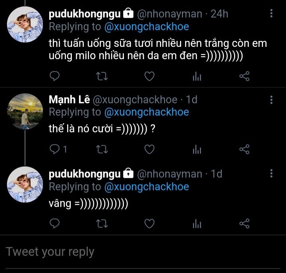The image size is (286, 273).
Task: Retweet Mạnh Lê's tweet
Action: click(x=102, y=149)
